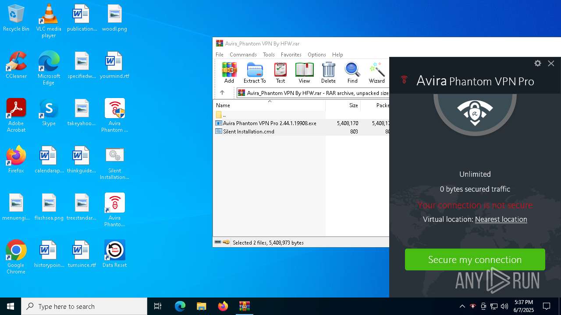Click the Avira VPN lock shield emblem
This screenshot has width=561, height=315.
pos(475,112)
